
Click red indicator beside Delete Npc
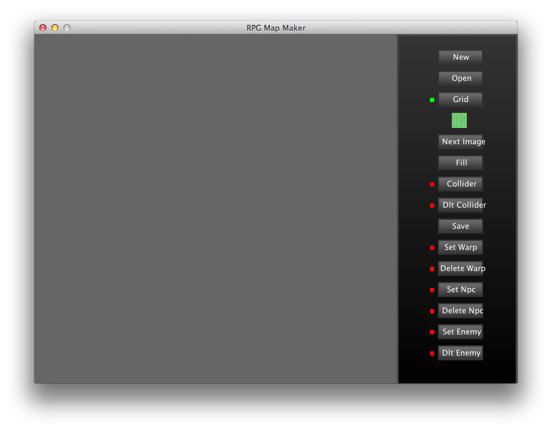(x=432, y=311)
